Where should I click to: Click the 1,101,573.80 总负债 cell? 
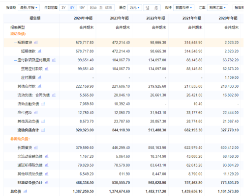tap(228, 192)
